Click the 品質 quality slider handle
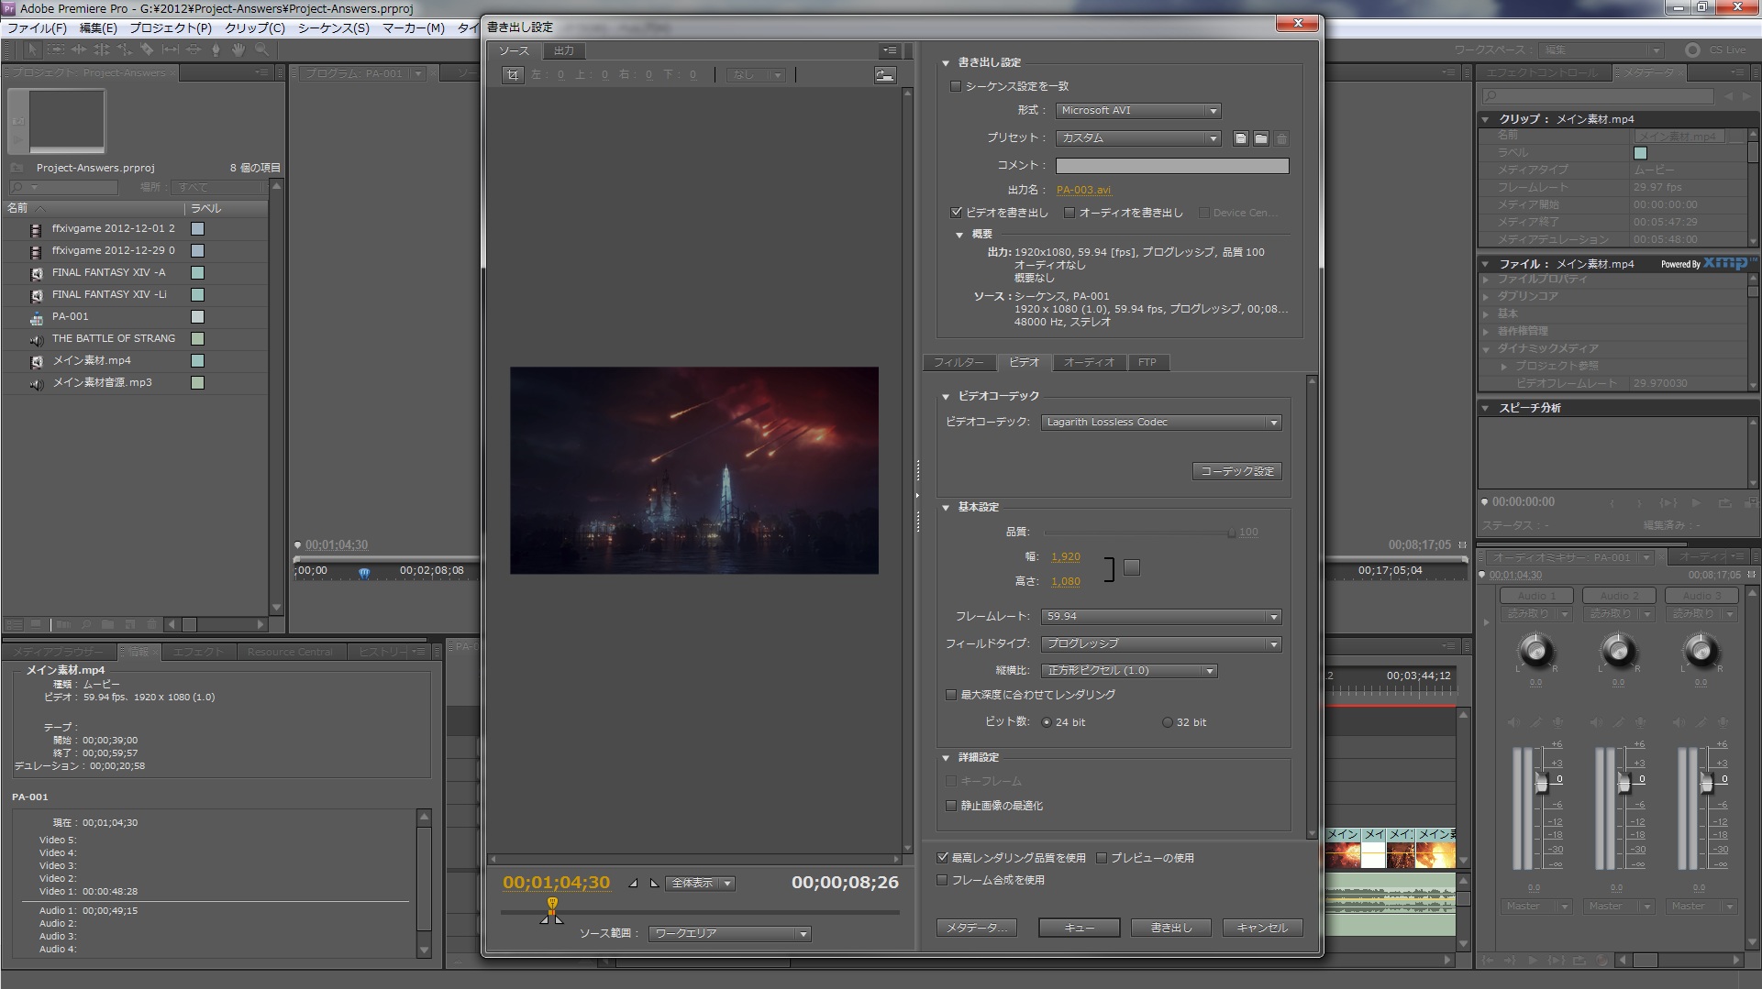 pyautogui.click(x=1231, y=533)
